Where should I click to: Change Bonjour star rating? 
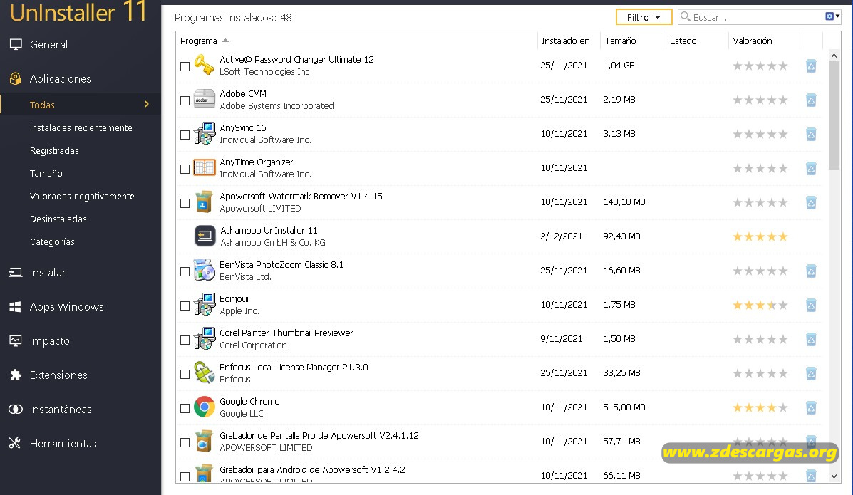760,305
